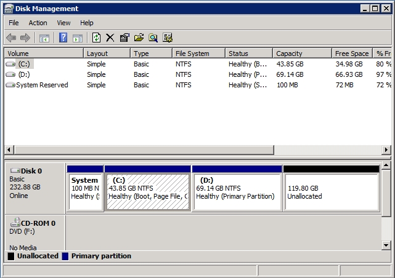Open Help via the blue question-mark icon

(x=63, y=38)
